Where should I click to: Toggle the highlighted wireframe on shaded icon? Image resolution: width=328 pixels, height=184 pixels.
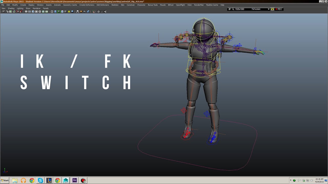click(x=59, y=11)
